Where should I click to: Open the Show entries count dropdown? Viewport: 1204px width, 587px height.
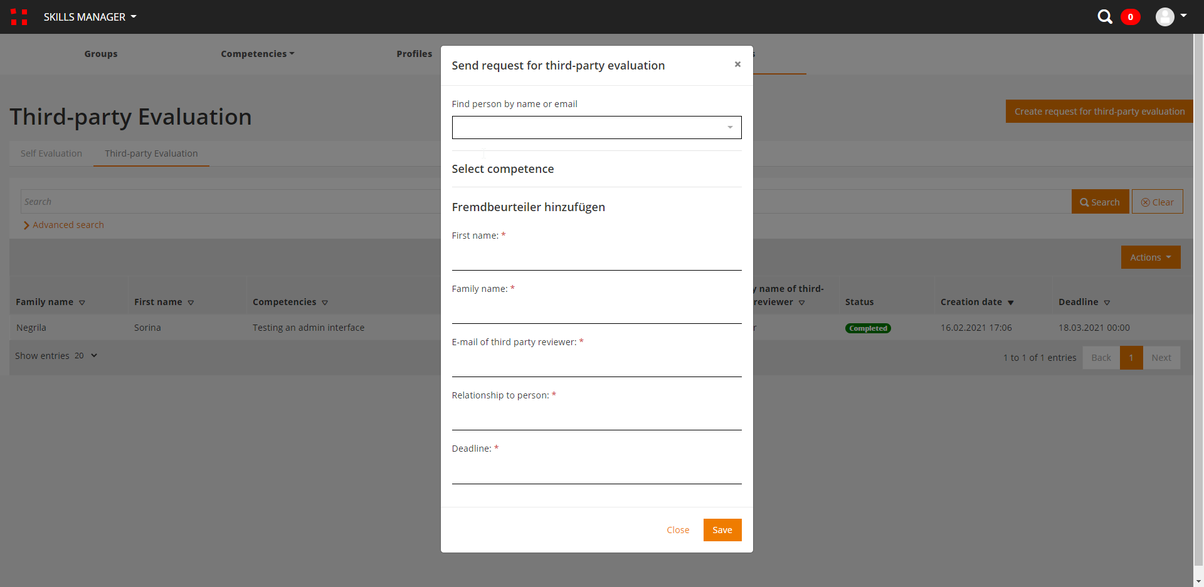[86, 356]
